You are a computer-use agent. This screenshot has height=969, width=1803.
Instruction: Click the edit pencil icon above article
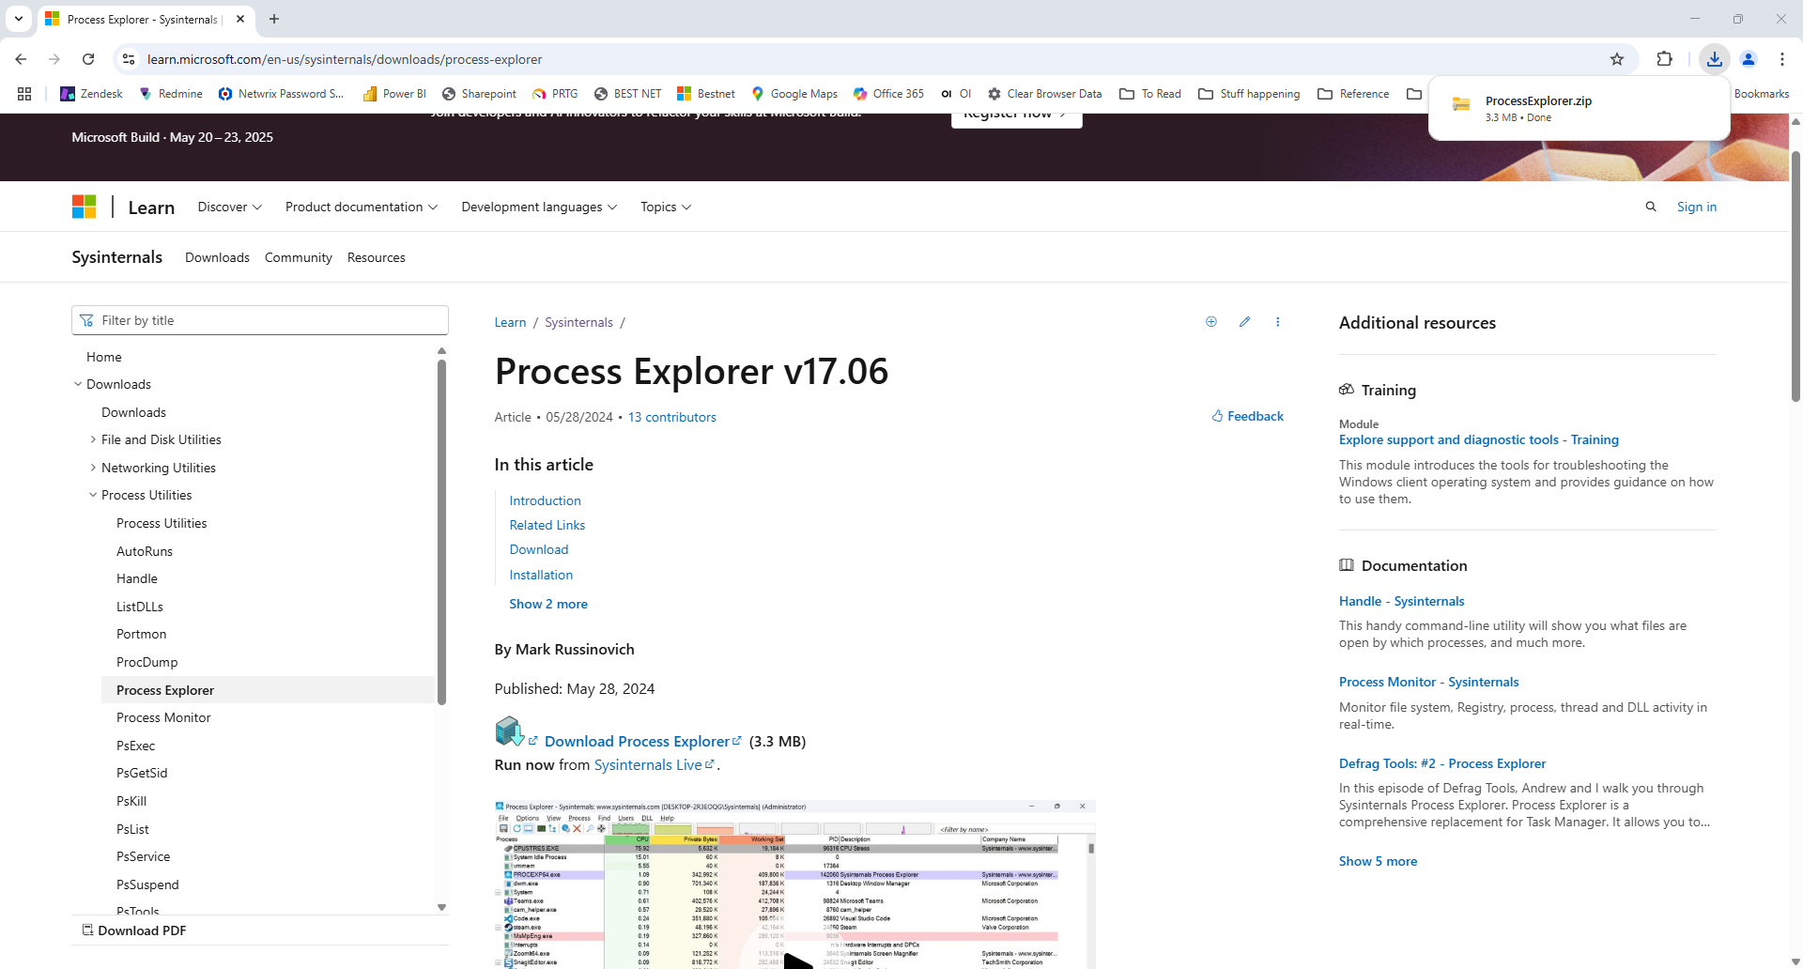point(1244,322)
